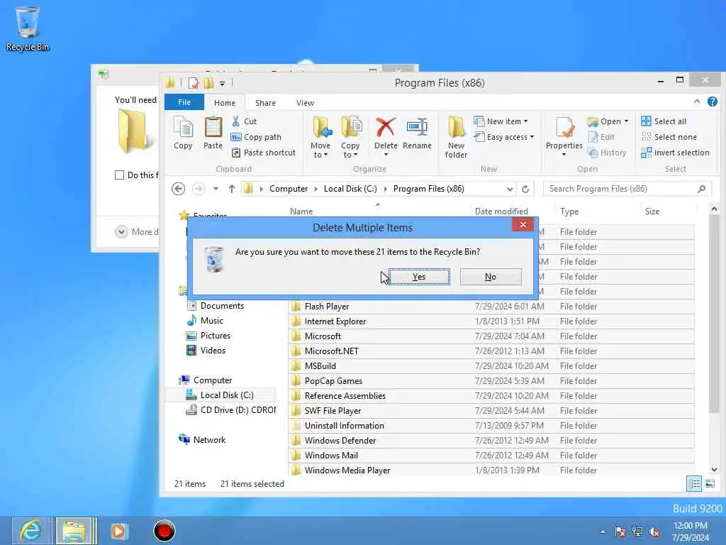Viewport: 726px width, 545px height.
Task: Open Internet Explorer from the taskbar
Action: coord(32,531)
